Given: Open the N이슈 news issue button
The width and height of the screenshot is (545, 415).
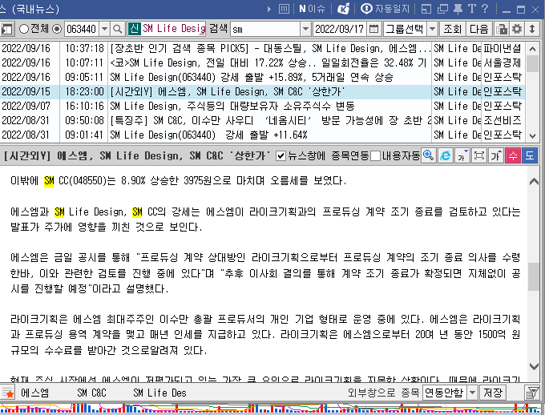Looking at the screenshot, I should (312, 9).
